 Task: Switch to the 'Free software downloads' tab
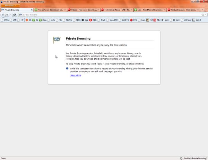[50, 10]
